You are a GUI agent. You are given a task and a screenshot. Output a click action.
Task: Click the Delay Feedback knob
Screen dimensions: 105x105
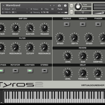click(x=83, y=73)
